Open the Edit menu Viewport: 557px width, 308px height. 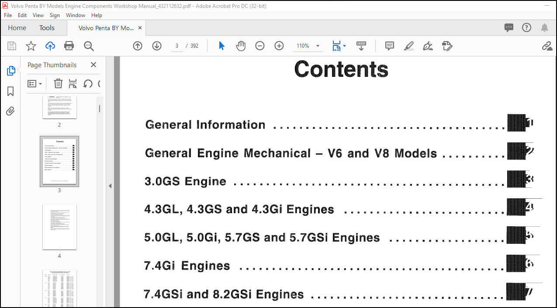click(x=22, y=15)
